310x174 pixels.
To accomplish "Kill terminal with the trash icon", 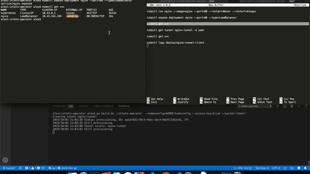I will (x=292, y=106).
